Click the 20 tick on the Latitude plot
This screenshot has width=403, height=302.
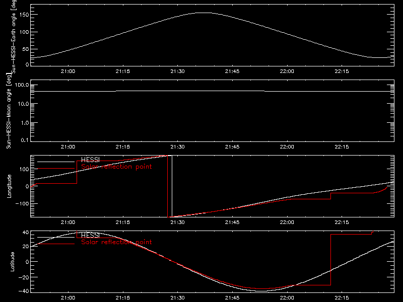pyautogui.click(x=26, y=247)
